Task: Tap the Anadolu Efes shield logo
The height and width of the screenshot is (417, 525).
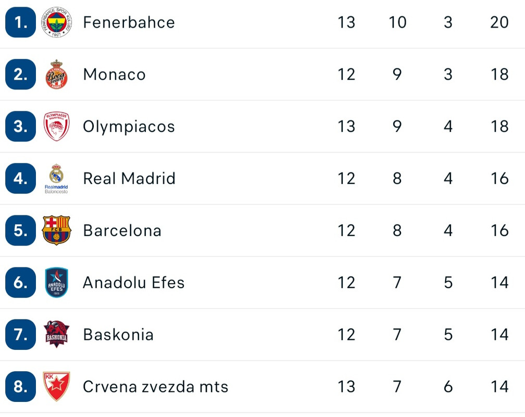Action: coord(56,282)
